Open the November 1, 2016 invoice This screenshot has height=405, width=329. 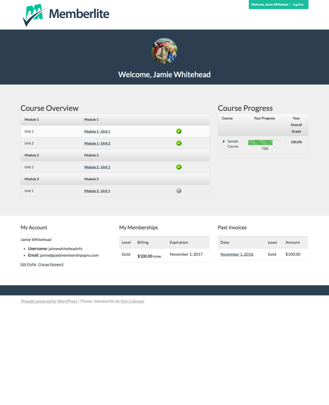click(x=237, y=254)
